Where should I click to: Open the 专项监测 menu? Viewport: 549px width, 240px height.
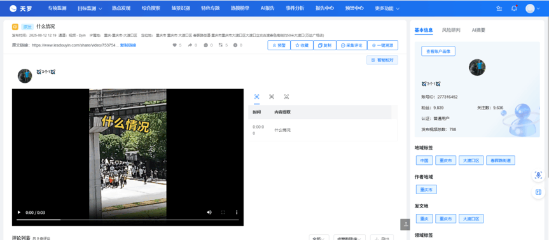[x=57, y=8]
